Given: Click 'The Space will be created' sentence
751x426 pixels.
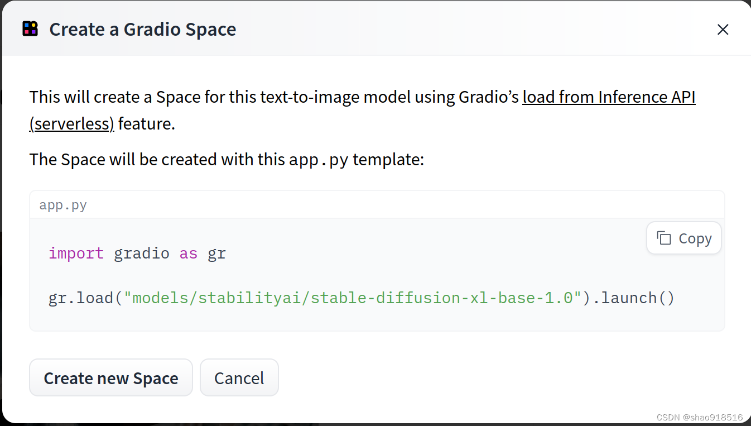Looking at the screenshot, I should (x=227, y=160).
